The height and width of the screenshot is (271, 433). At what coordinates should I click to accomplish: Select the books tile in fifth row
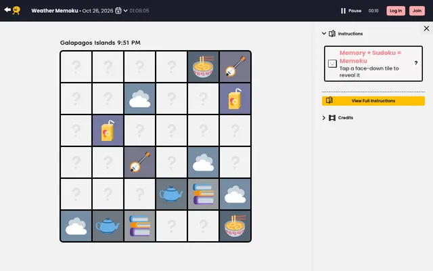203,194
